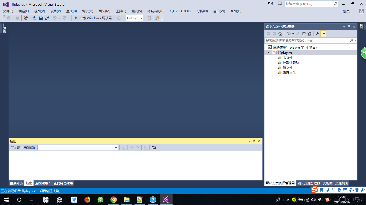Start debugging with 本地 Windows 调试器
366x205 pixels.
93,18
